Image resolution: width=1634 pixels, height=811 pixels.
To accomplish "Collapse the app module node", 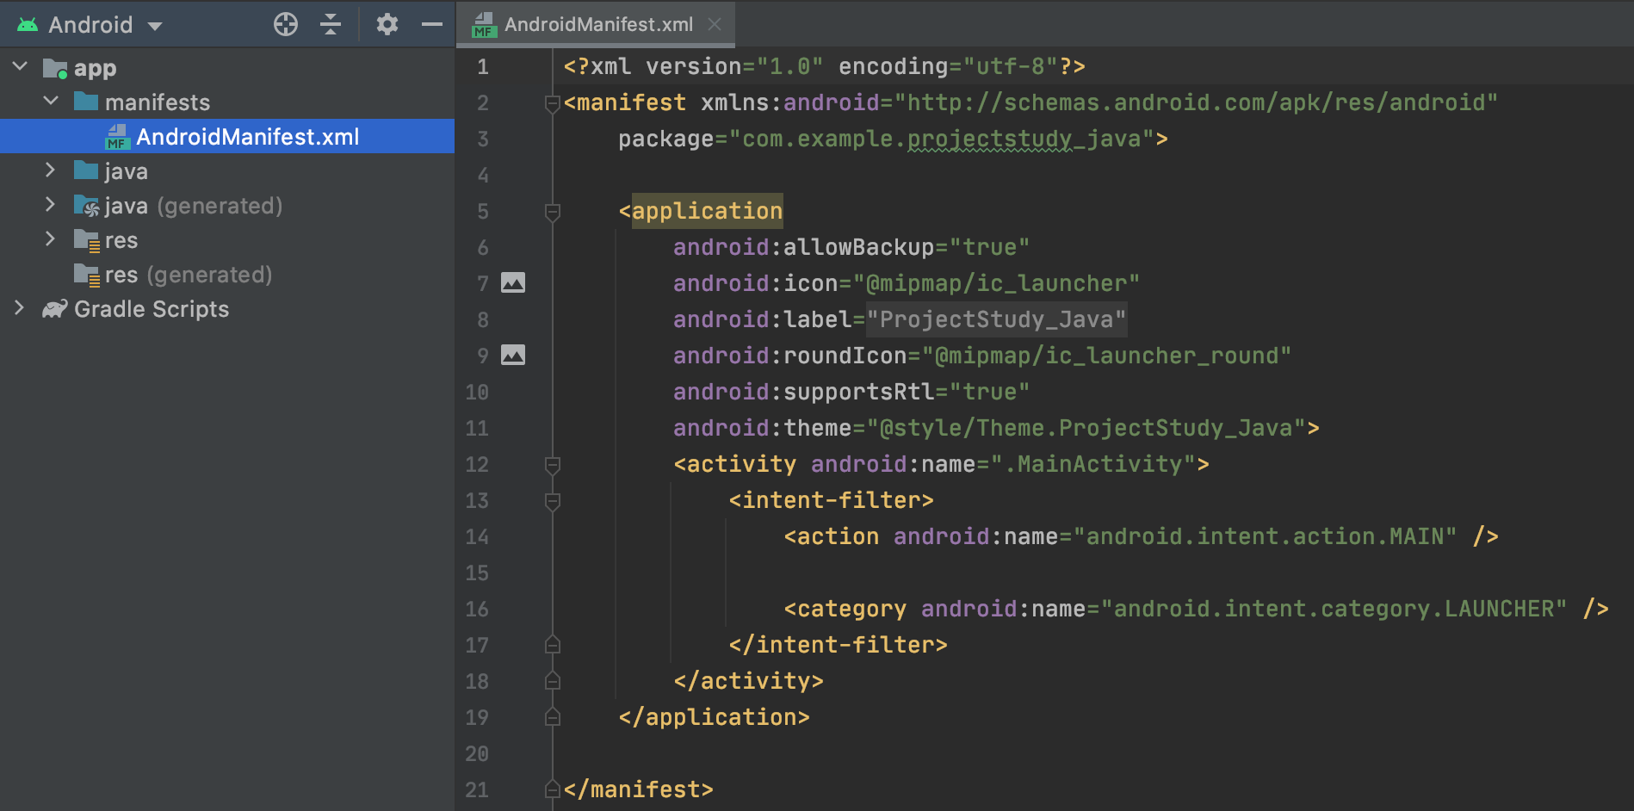I will (20, 66).
